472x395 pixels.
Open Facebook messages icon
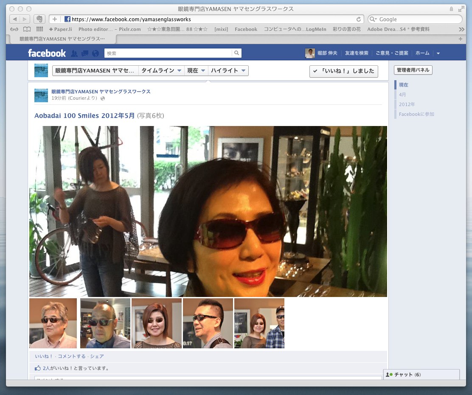[x=85, y=53]
